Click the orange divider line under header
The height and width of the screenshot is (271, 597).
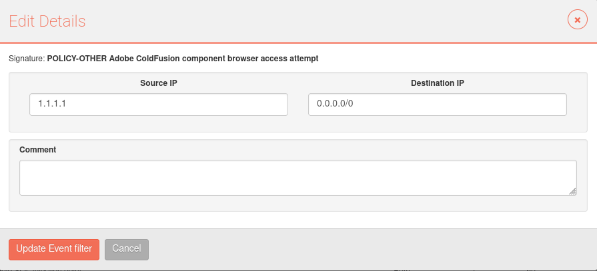pyautogui.click(x=299, y=43)
